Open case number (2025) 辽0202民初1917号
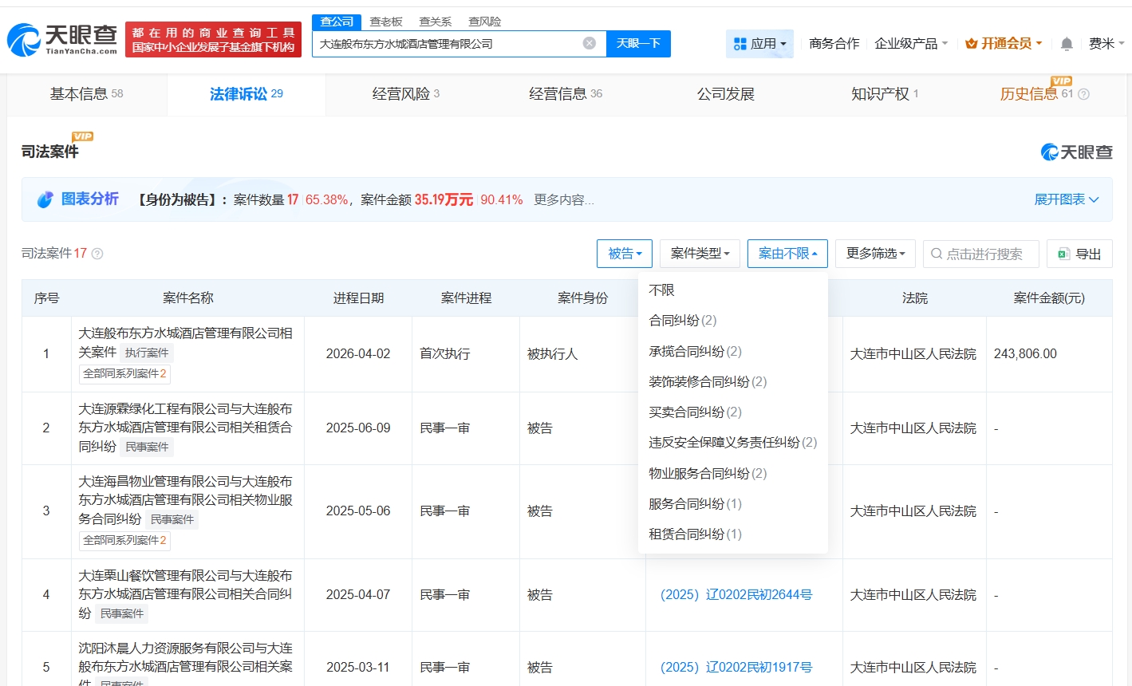Image resolution: width=1132 pixels, height=686 pixels. coord(736,667)
